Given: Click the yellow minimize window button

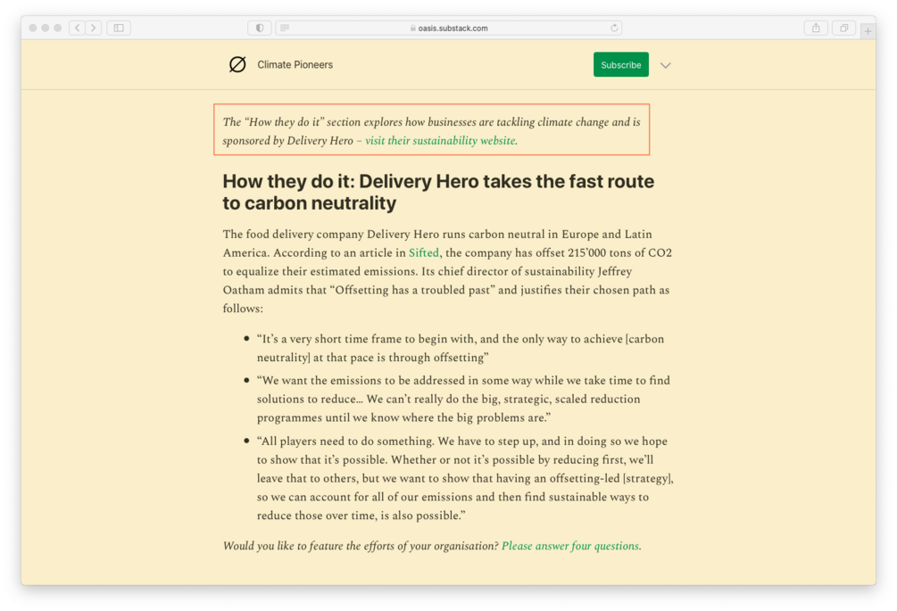Looking at the screenshot, I should (46, 28).
